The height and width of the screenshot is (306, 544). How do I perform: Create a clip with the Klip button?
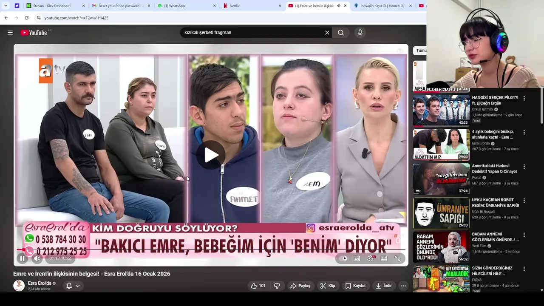(x=328, y=286)
